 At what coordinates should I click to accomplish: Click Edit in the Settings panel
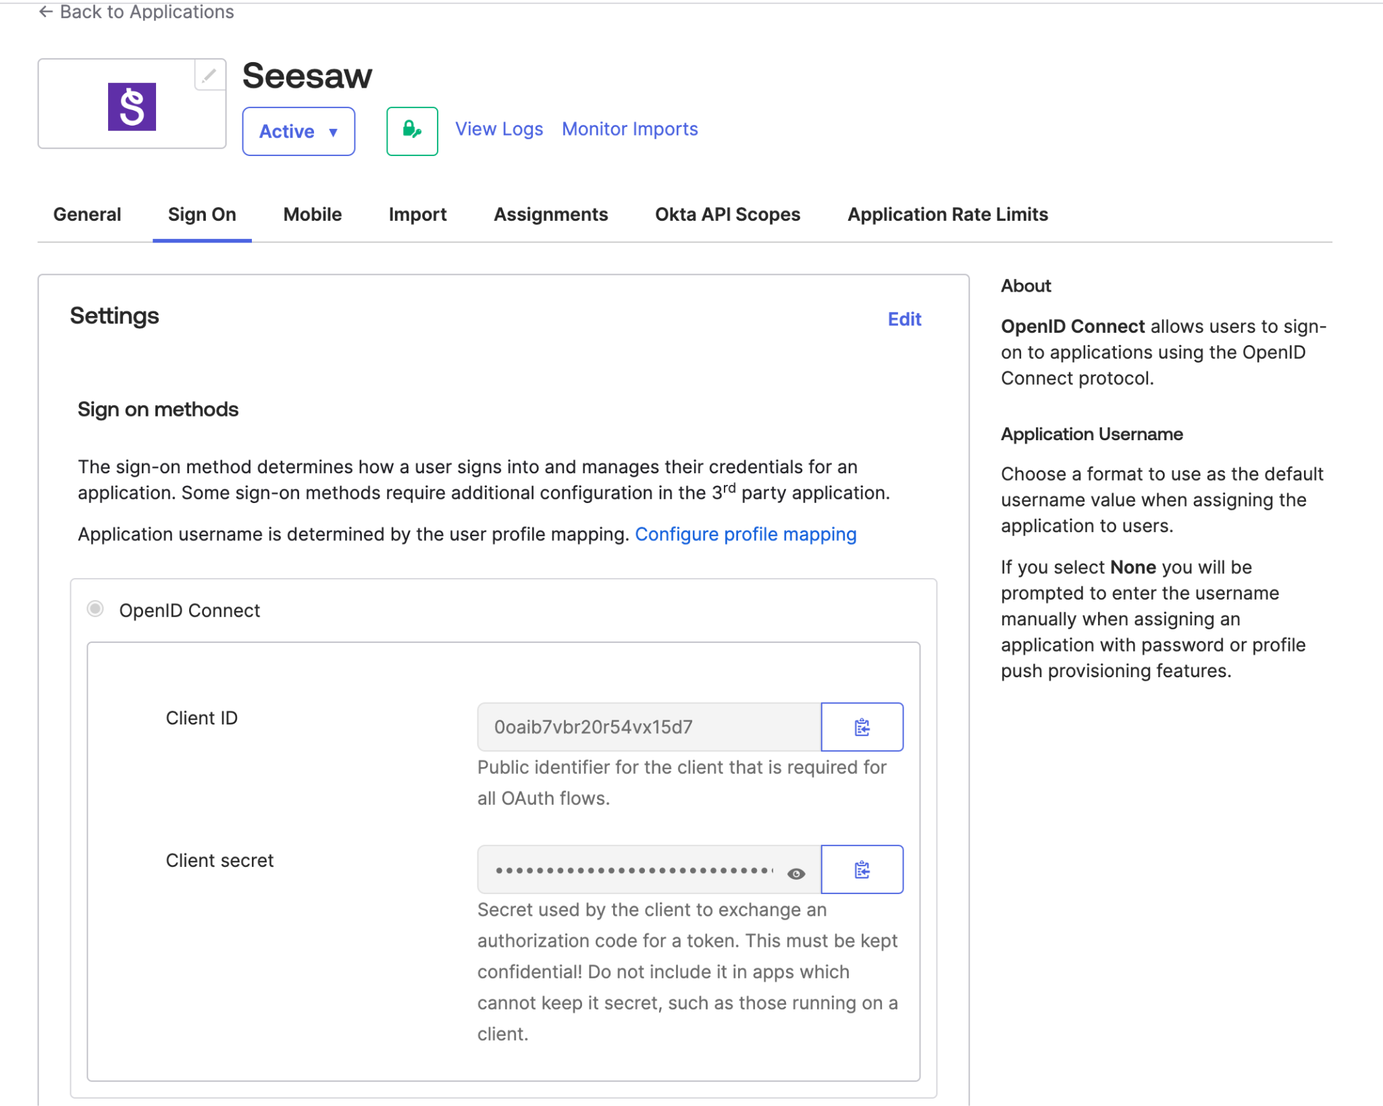point(904,319)
